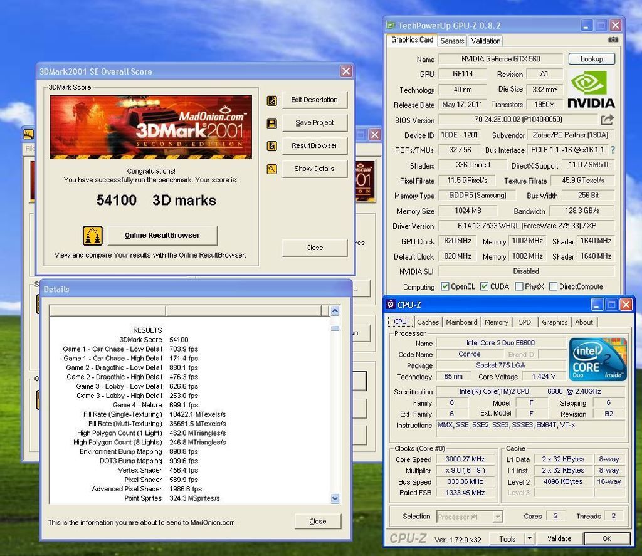Click the Save Project floppy icon

pyautogui.click(x=272, y=123)
